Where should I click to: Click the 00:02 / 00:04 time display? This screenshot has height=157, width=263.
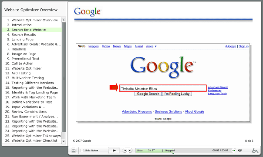tap(220, 150)
